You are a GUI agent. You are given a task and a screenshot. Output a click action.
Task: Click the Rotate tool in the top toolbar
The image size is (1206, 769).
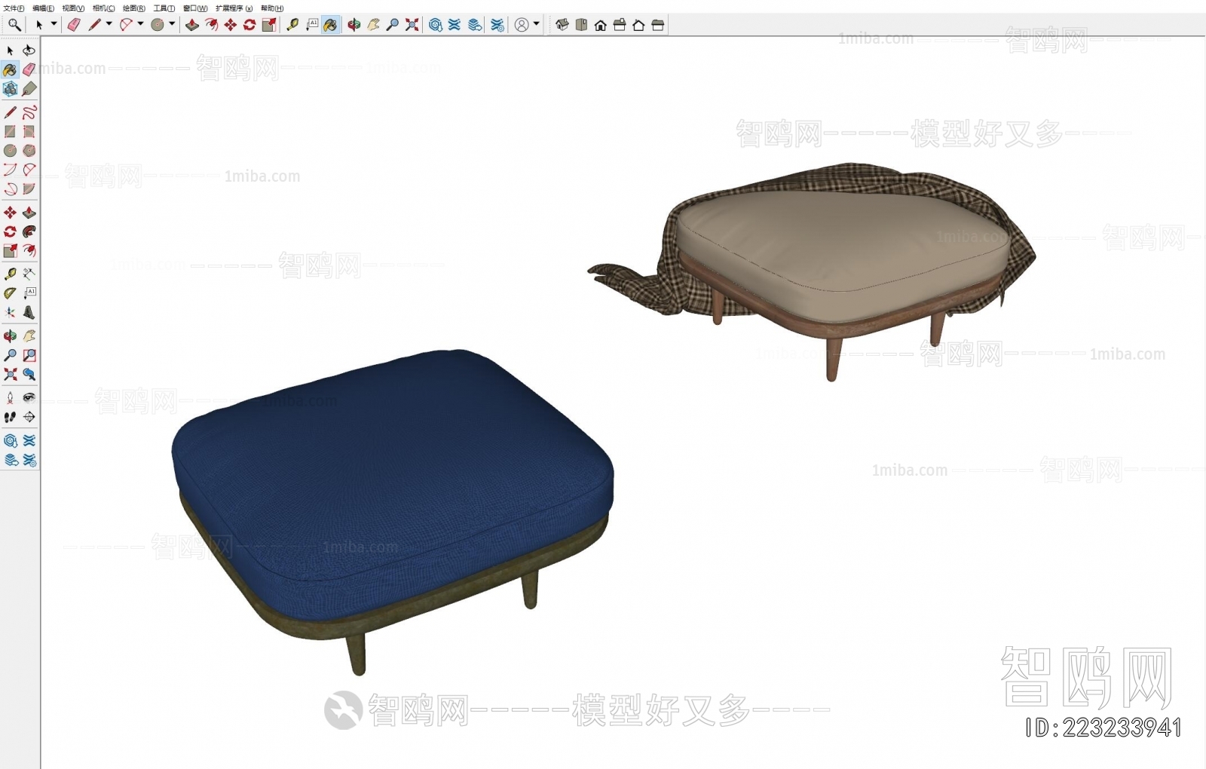(x=249, y=25)
